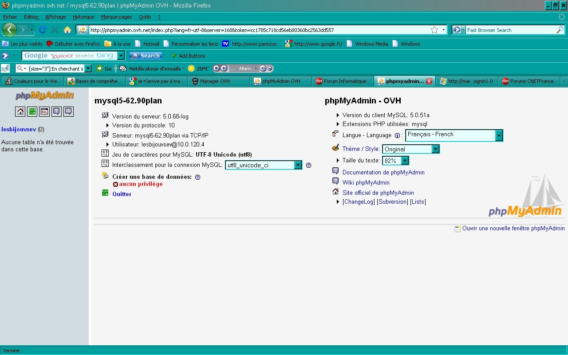Open back/forward history dropdown arrow
This screenshot has width=568, height=355.
pyautogui.click(x=32, y=30)
